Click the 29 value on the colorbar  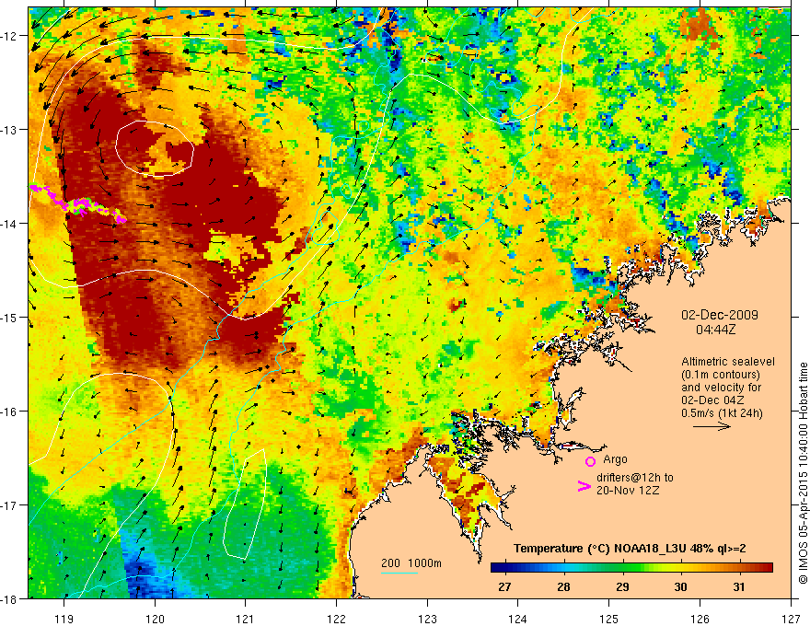pos(622,586)
